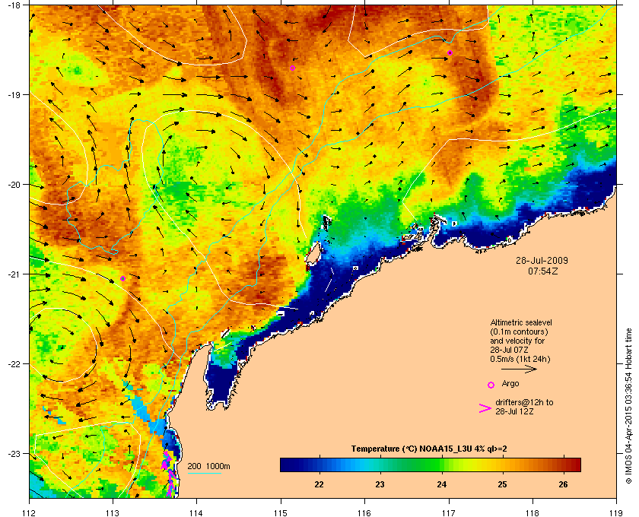Viewport: 639px width, 517px height.
Task: Click the magenta Argo circle symbol in the legend
Action: tap(491, 385)
